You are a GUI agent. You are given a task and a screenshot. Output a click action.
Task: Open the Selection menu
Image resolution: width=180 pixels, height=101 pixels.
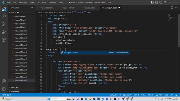click(23, 3)
